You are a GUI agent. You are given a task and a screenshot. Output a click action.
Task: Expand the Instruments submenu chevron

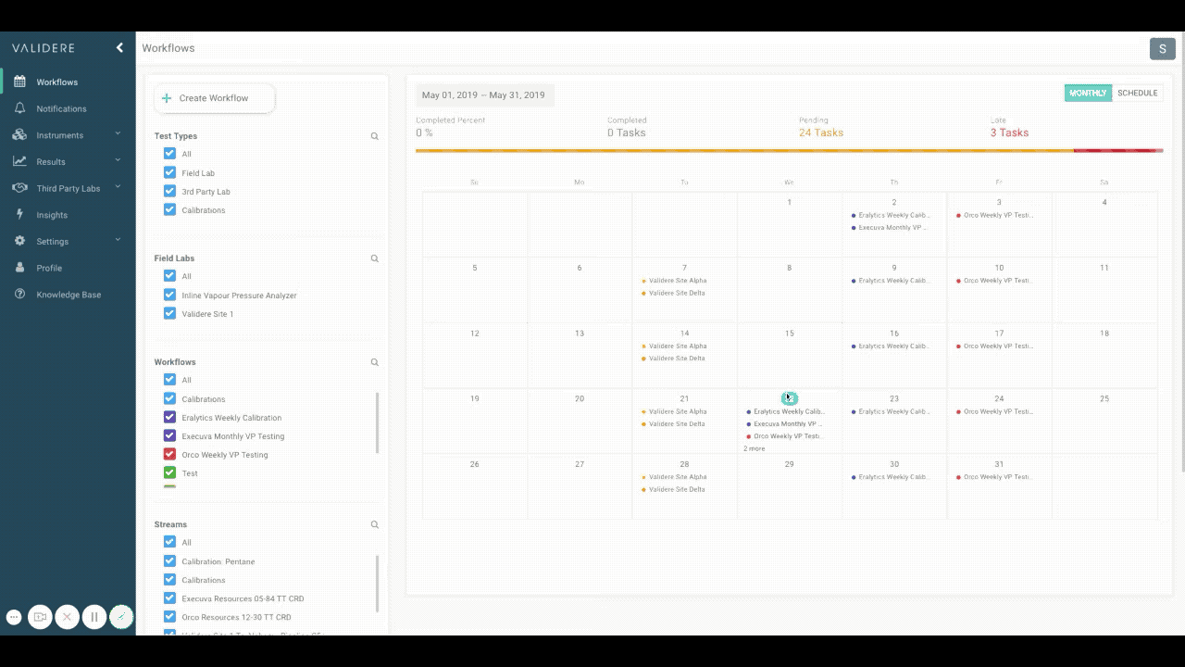(118, 134)
